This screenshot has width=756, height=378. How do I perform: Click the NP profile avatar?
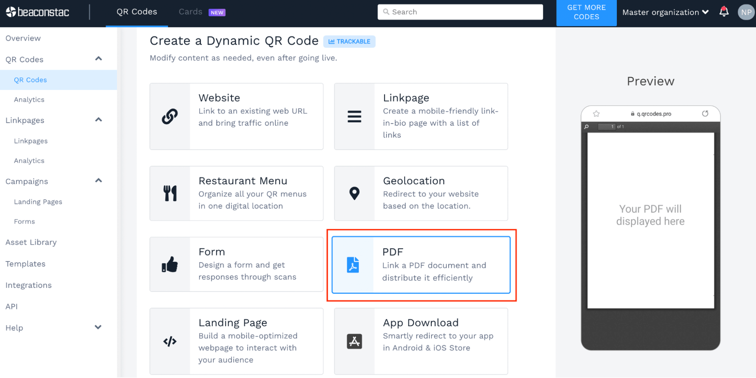tap(746, 12)
